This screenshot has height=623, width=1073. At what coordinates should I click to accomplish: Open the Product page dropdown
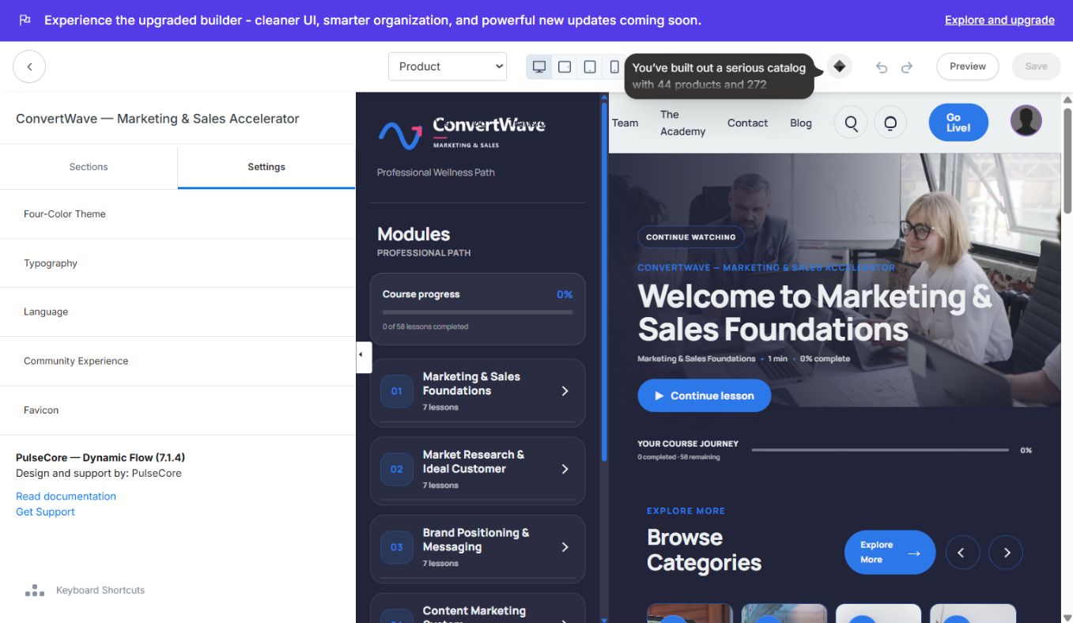448,66
